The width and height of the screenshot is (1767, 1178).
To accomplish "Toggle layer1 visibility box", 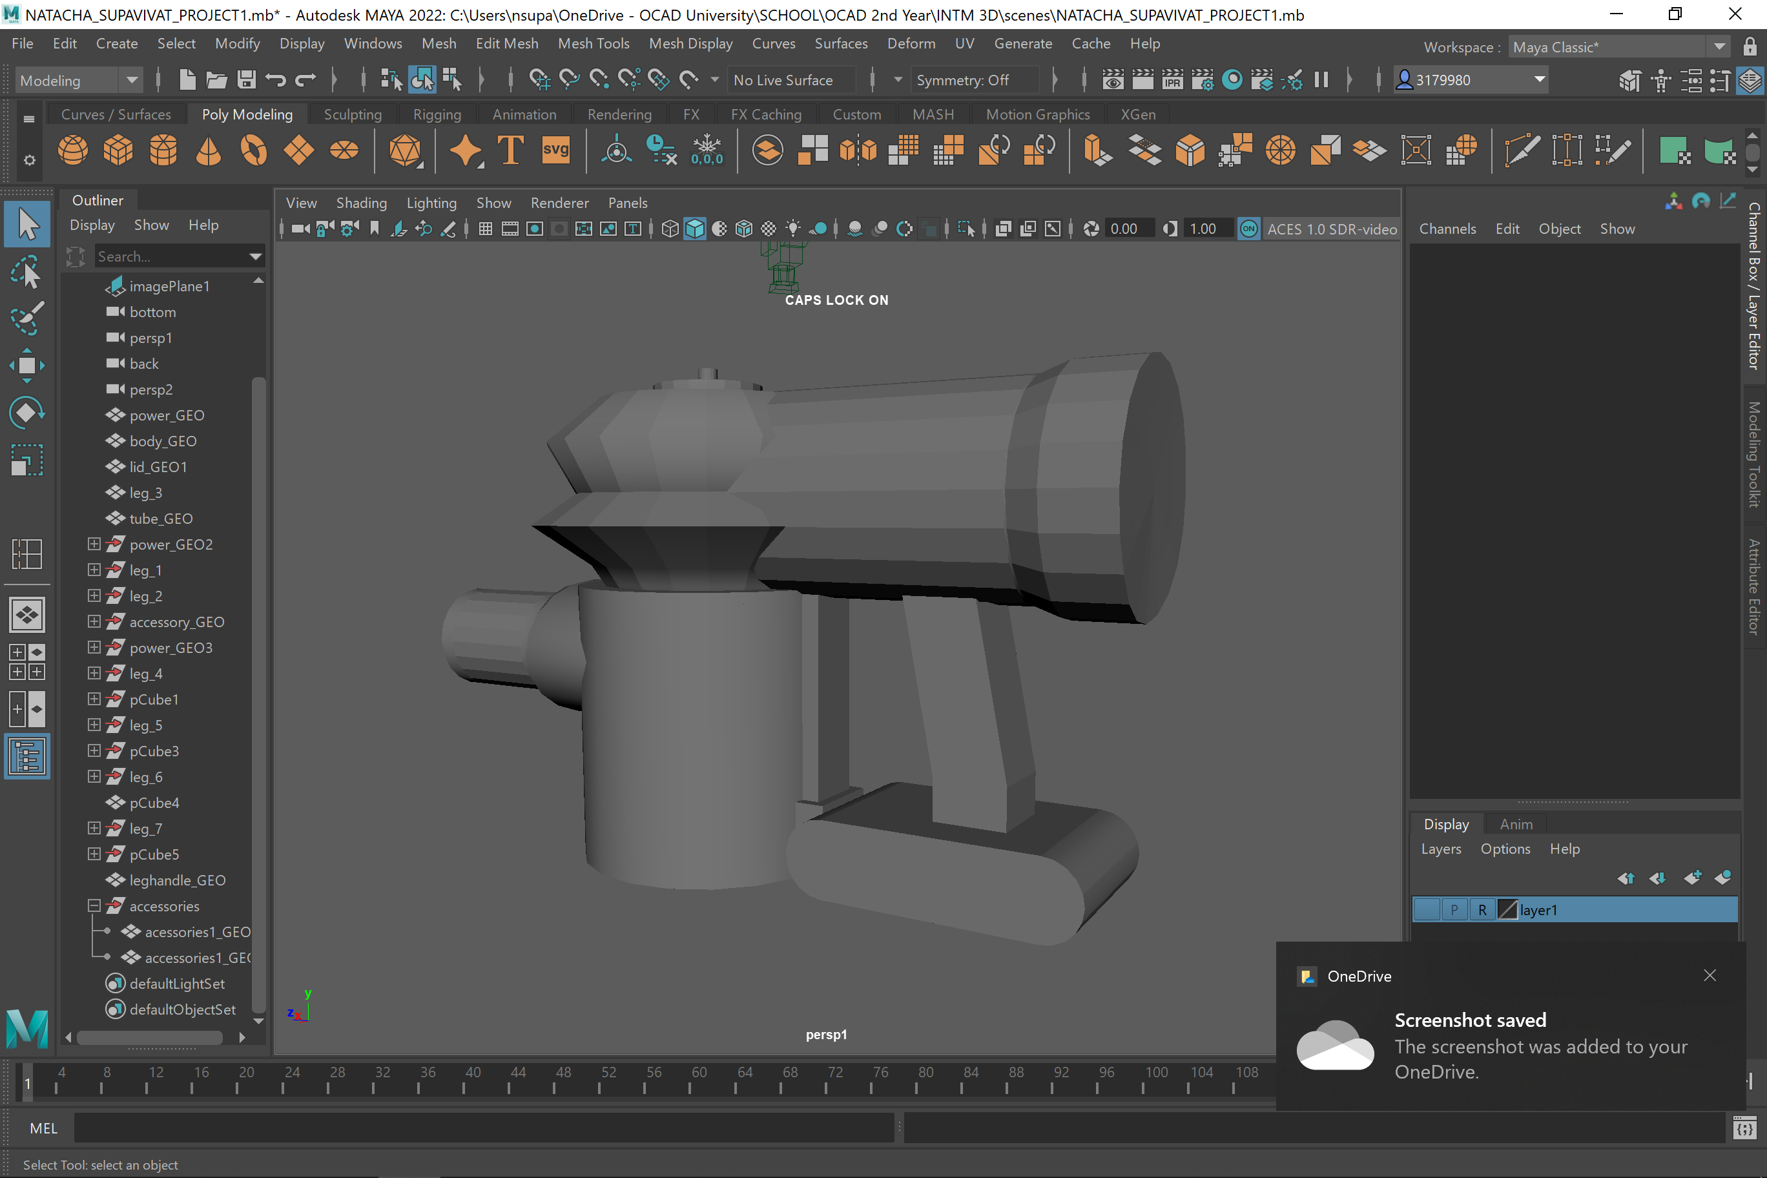I will click(x=1426, y=910).
